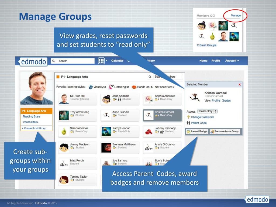Viewport: 276px width, 207px height.
Task: Click into the top Search input field
Action: click(73, 61)
